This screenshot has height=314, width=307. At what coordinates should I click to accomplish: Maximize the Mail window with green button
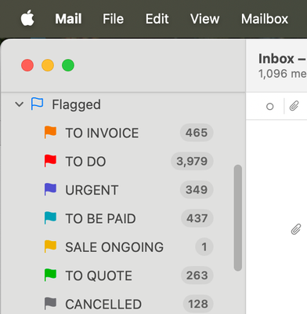(x=68, y=65)
